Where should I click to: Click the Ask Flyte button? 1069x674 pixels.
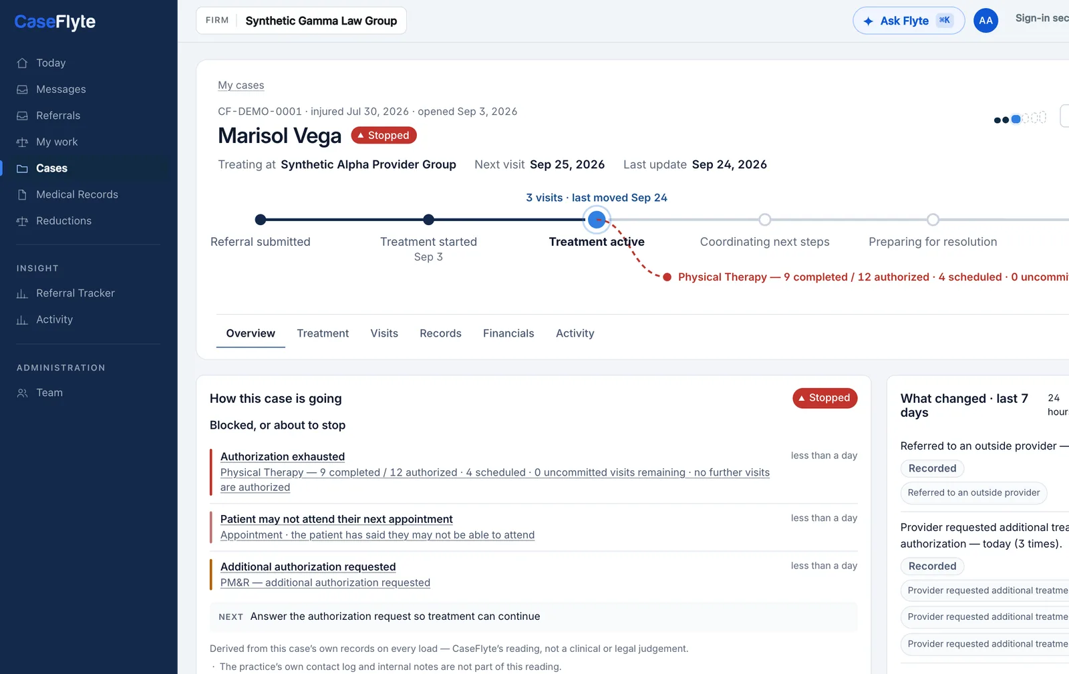[x=909, y=21]
